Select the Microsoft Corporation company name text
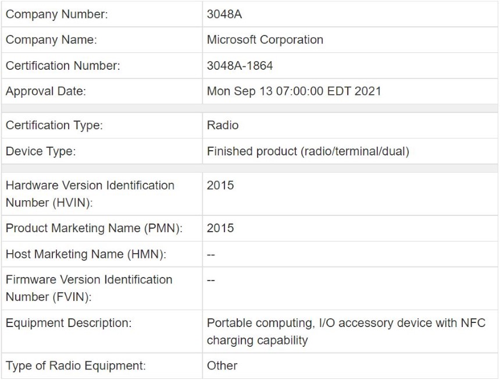 (265, 40)
